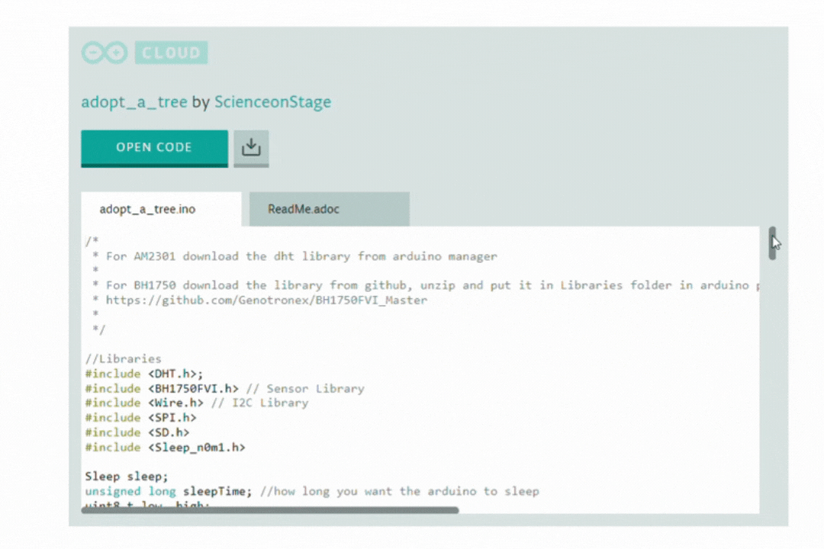Click the adopt_a_tree sketch title
This screenshot has height=549, width=824.
tap(134, 101)
